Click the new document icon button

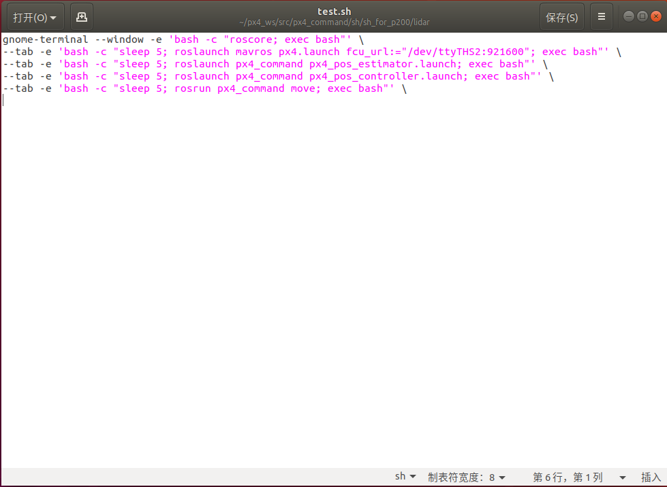click(x=82, y=17)
